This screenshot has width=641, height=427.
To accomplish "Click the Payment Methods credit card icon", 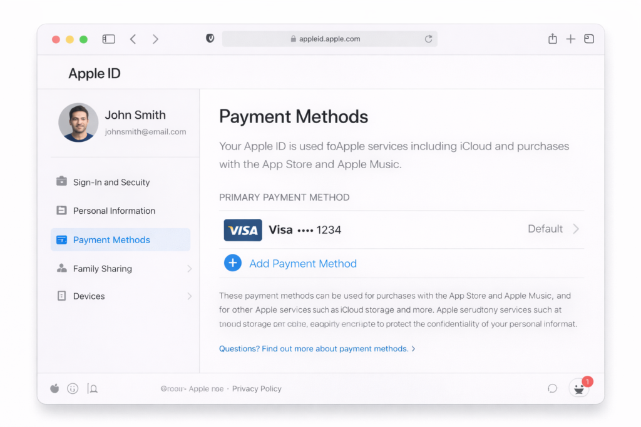I will pyautogui.click(x=61, y=239).
